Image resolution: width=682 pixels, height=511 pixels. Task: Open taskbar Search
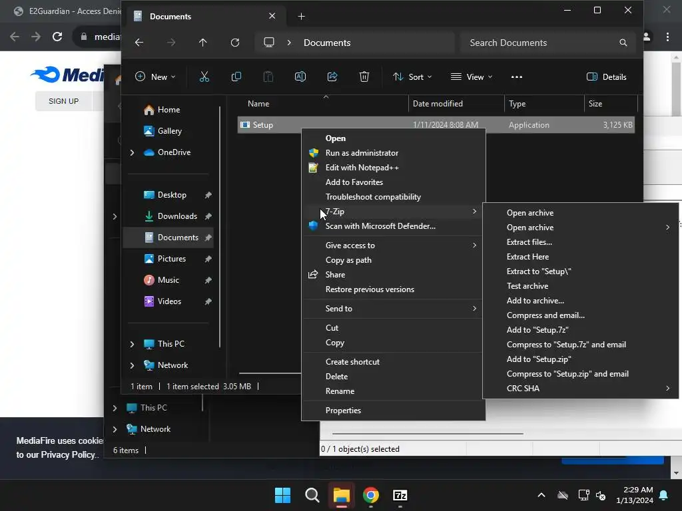point(312,495)
